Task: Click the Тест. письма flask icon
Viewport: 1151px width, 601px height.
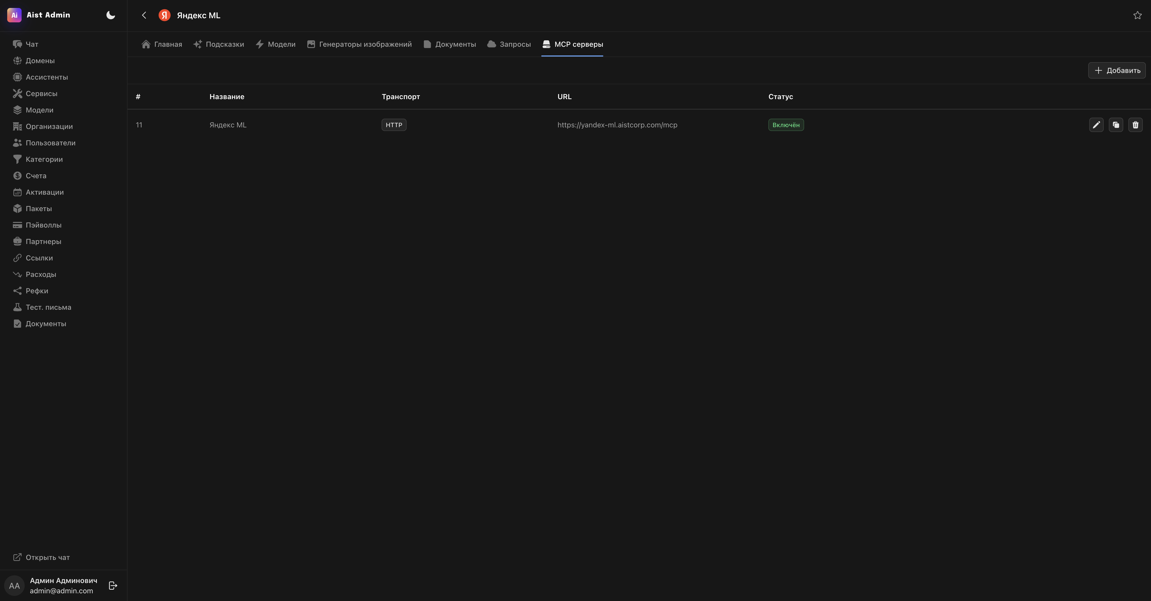Action: point(17,307)
